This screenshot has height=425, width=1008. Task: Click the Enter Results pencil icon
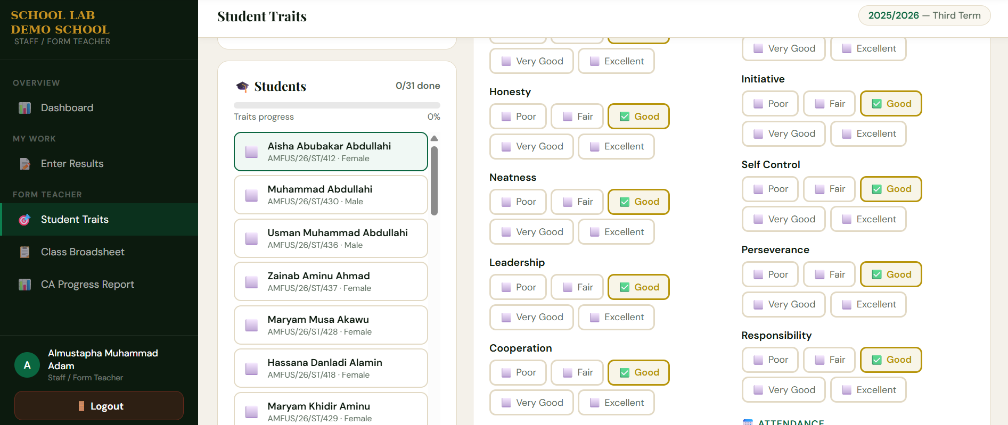[24, 164]
